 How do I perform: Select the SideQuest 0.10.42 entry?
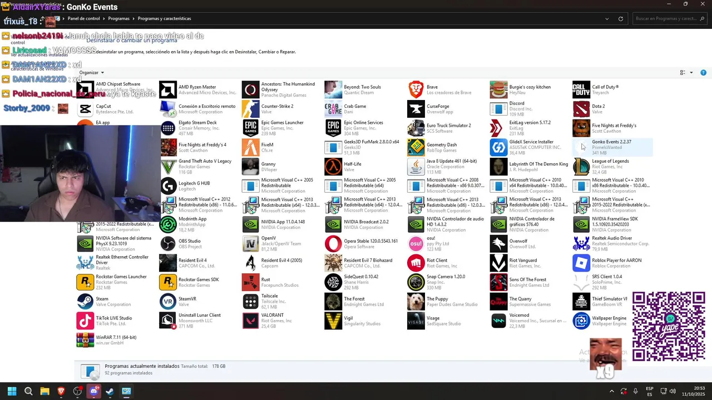coord(364,282)
